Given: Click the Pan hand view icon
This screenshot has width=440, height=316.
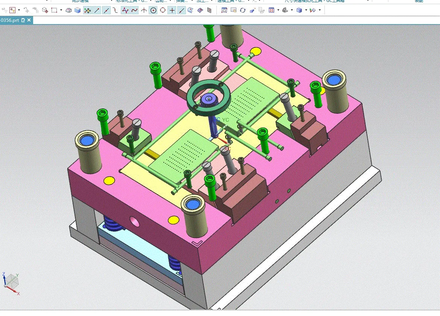Looking at the screenshot, I should [233, 11].
